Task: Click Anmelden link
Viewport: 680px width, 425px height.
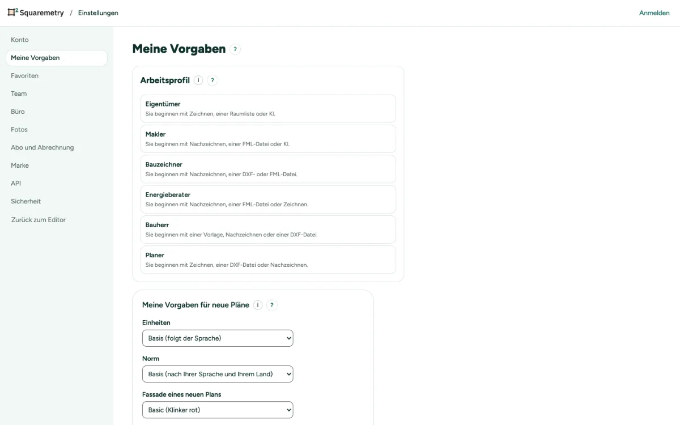Action: pos(654,13)
